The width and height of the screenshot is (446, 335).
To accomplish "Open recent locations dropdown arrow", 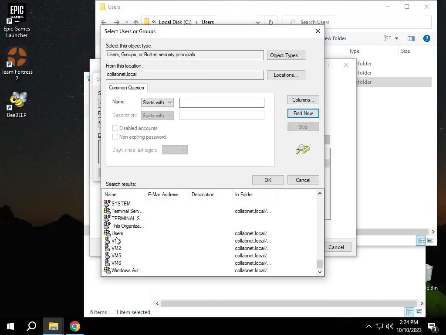I will [127, 22].
